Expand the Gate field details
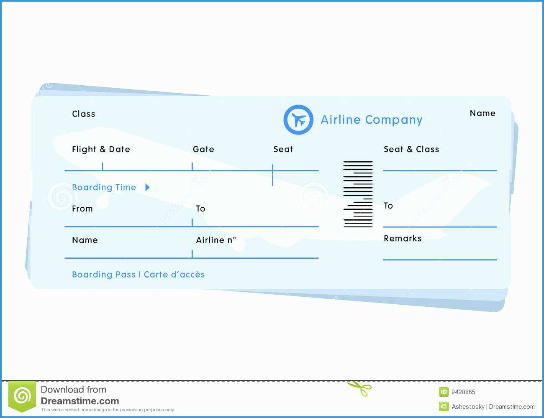Viewport: 544px width, 418px height. pyautogui.click(x=203, y=149)
